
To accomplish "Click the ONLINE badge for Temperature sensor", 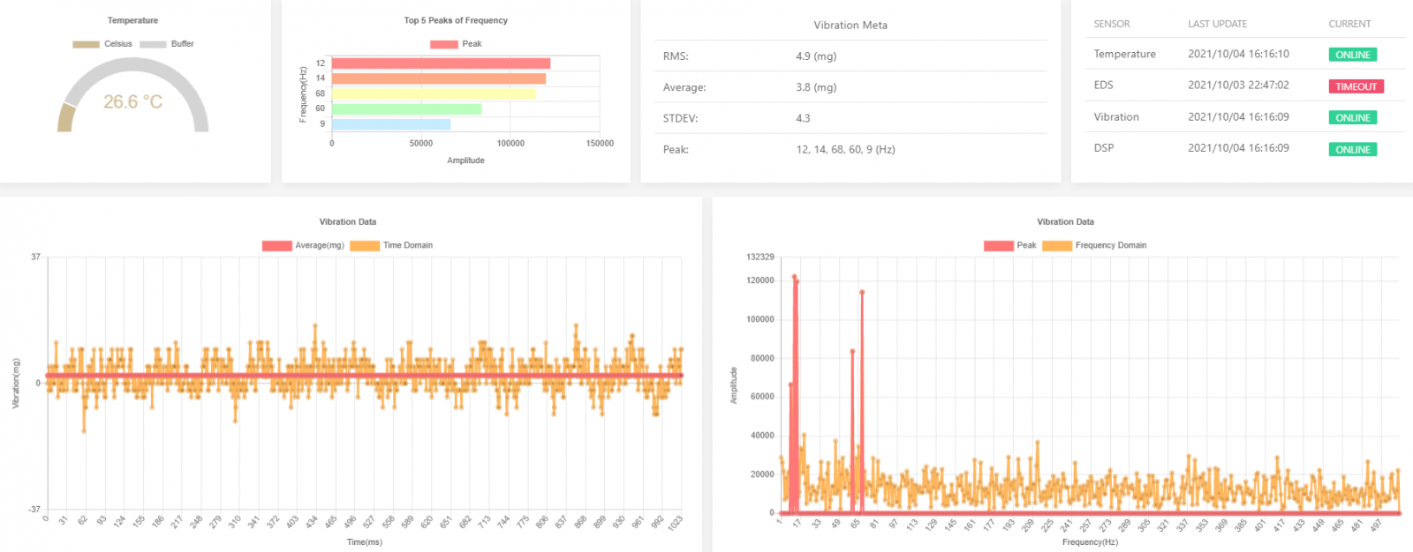I will point(1352,55).
